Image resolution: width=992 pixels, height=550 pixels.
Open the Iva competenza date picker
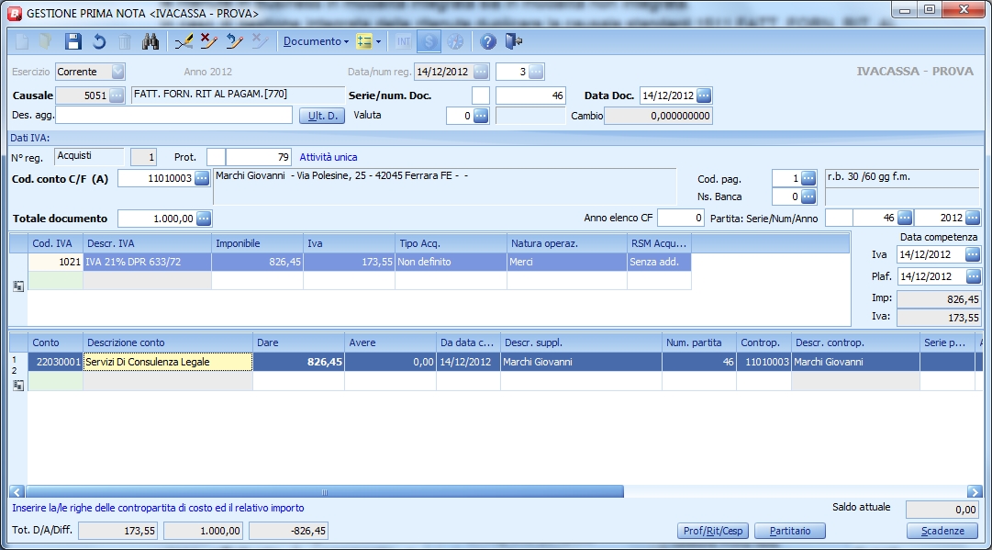click(973, 254)
